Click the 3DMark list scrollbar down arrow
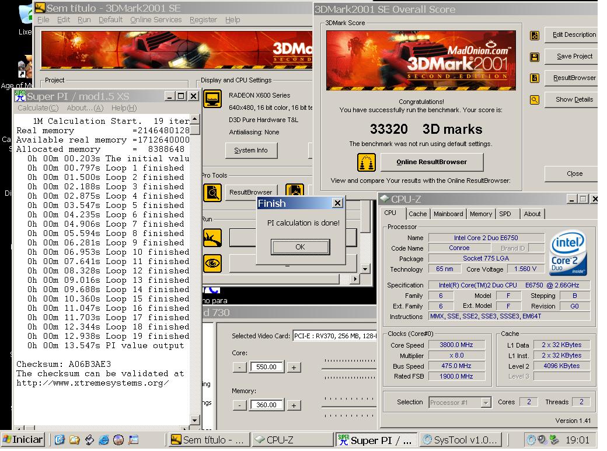The image size is (607, 451). [x=365, y=269]
